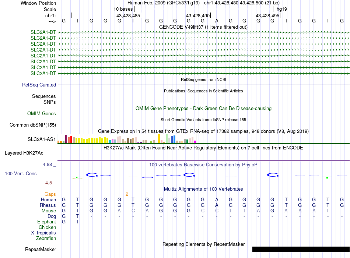The height and width of the screenshot is (258, 350).
Task: Click the 43,428,485 coordinate label
Action: (128, 15)
